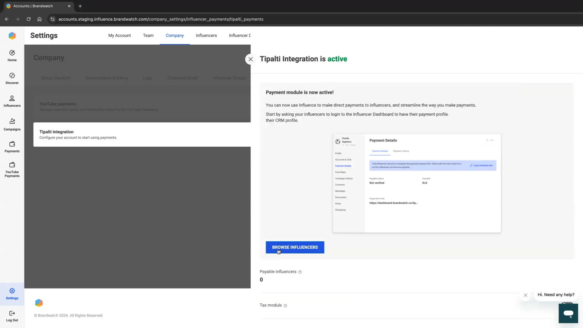Screen dimensions: 583x328
Task: Select the Tipalti Integration card
Action: point(142,135)
